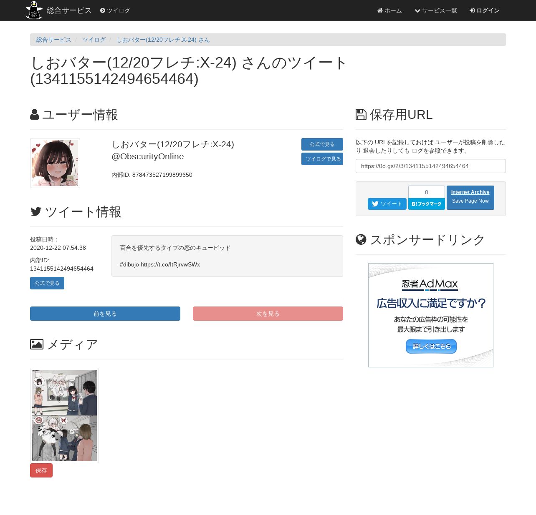536x515 pixels.
Task: Click the tweet text box content
Action: pos(227,256)
